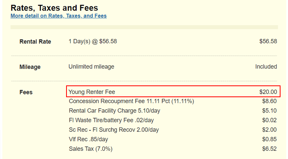The image size is (288, 159).
Task: Click the Young Renter Fee line
Action: (92, 92)
